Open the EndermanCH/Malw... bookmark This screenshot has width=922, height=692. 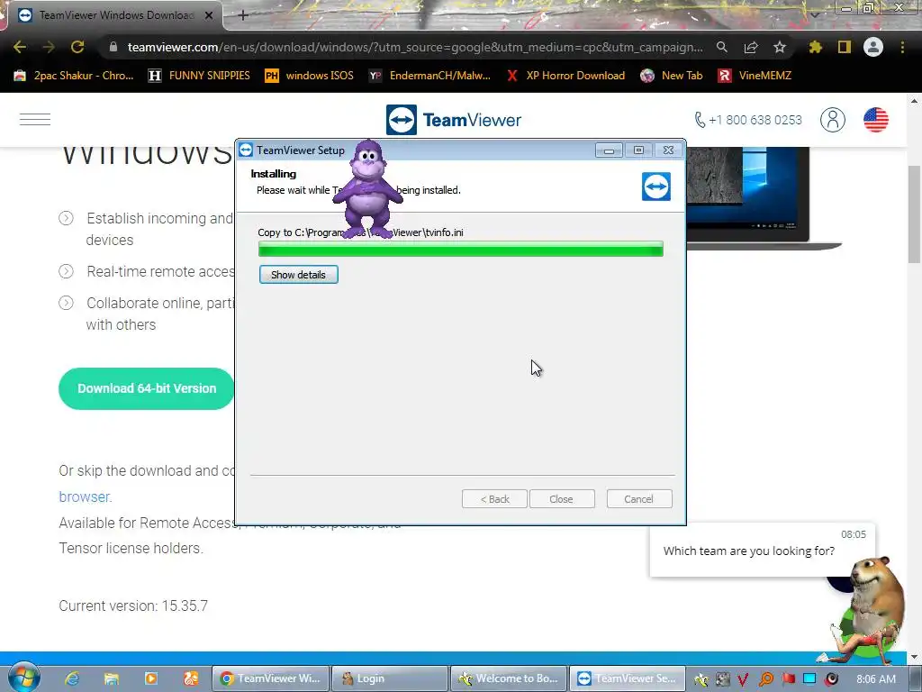429,76
